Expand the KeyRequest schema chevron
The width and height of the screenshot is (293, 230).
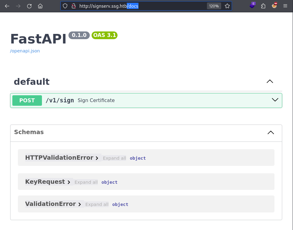[69, 182]
